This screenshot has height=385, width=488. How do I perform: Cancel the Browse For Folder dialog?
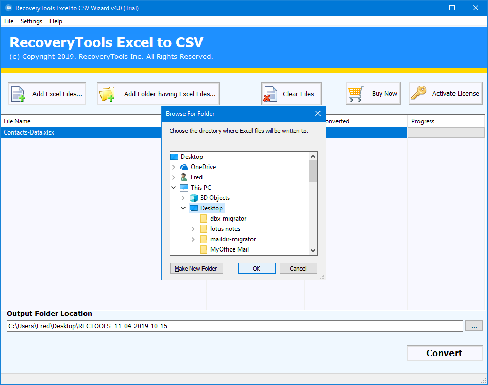(x=298, y=269)
